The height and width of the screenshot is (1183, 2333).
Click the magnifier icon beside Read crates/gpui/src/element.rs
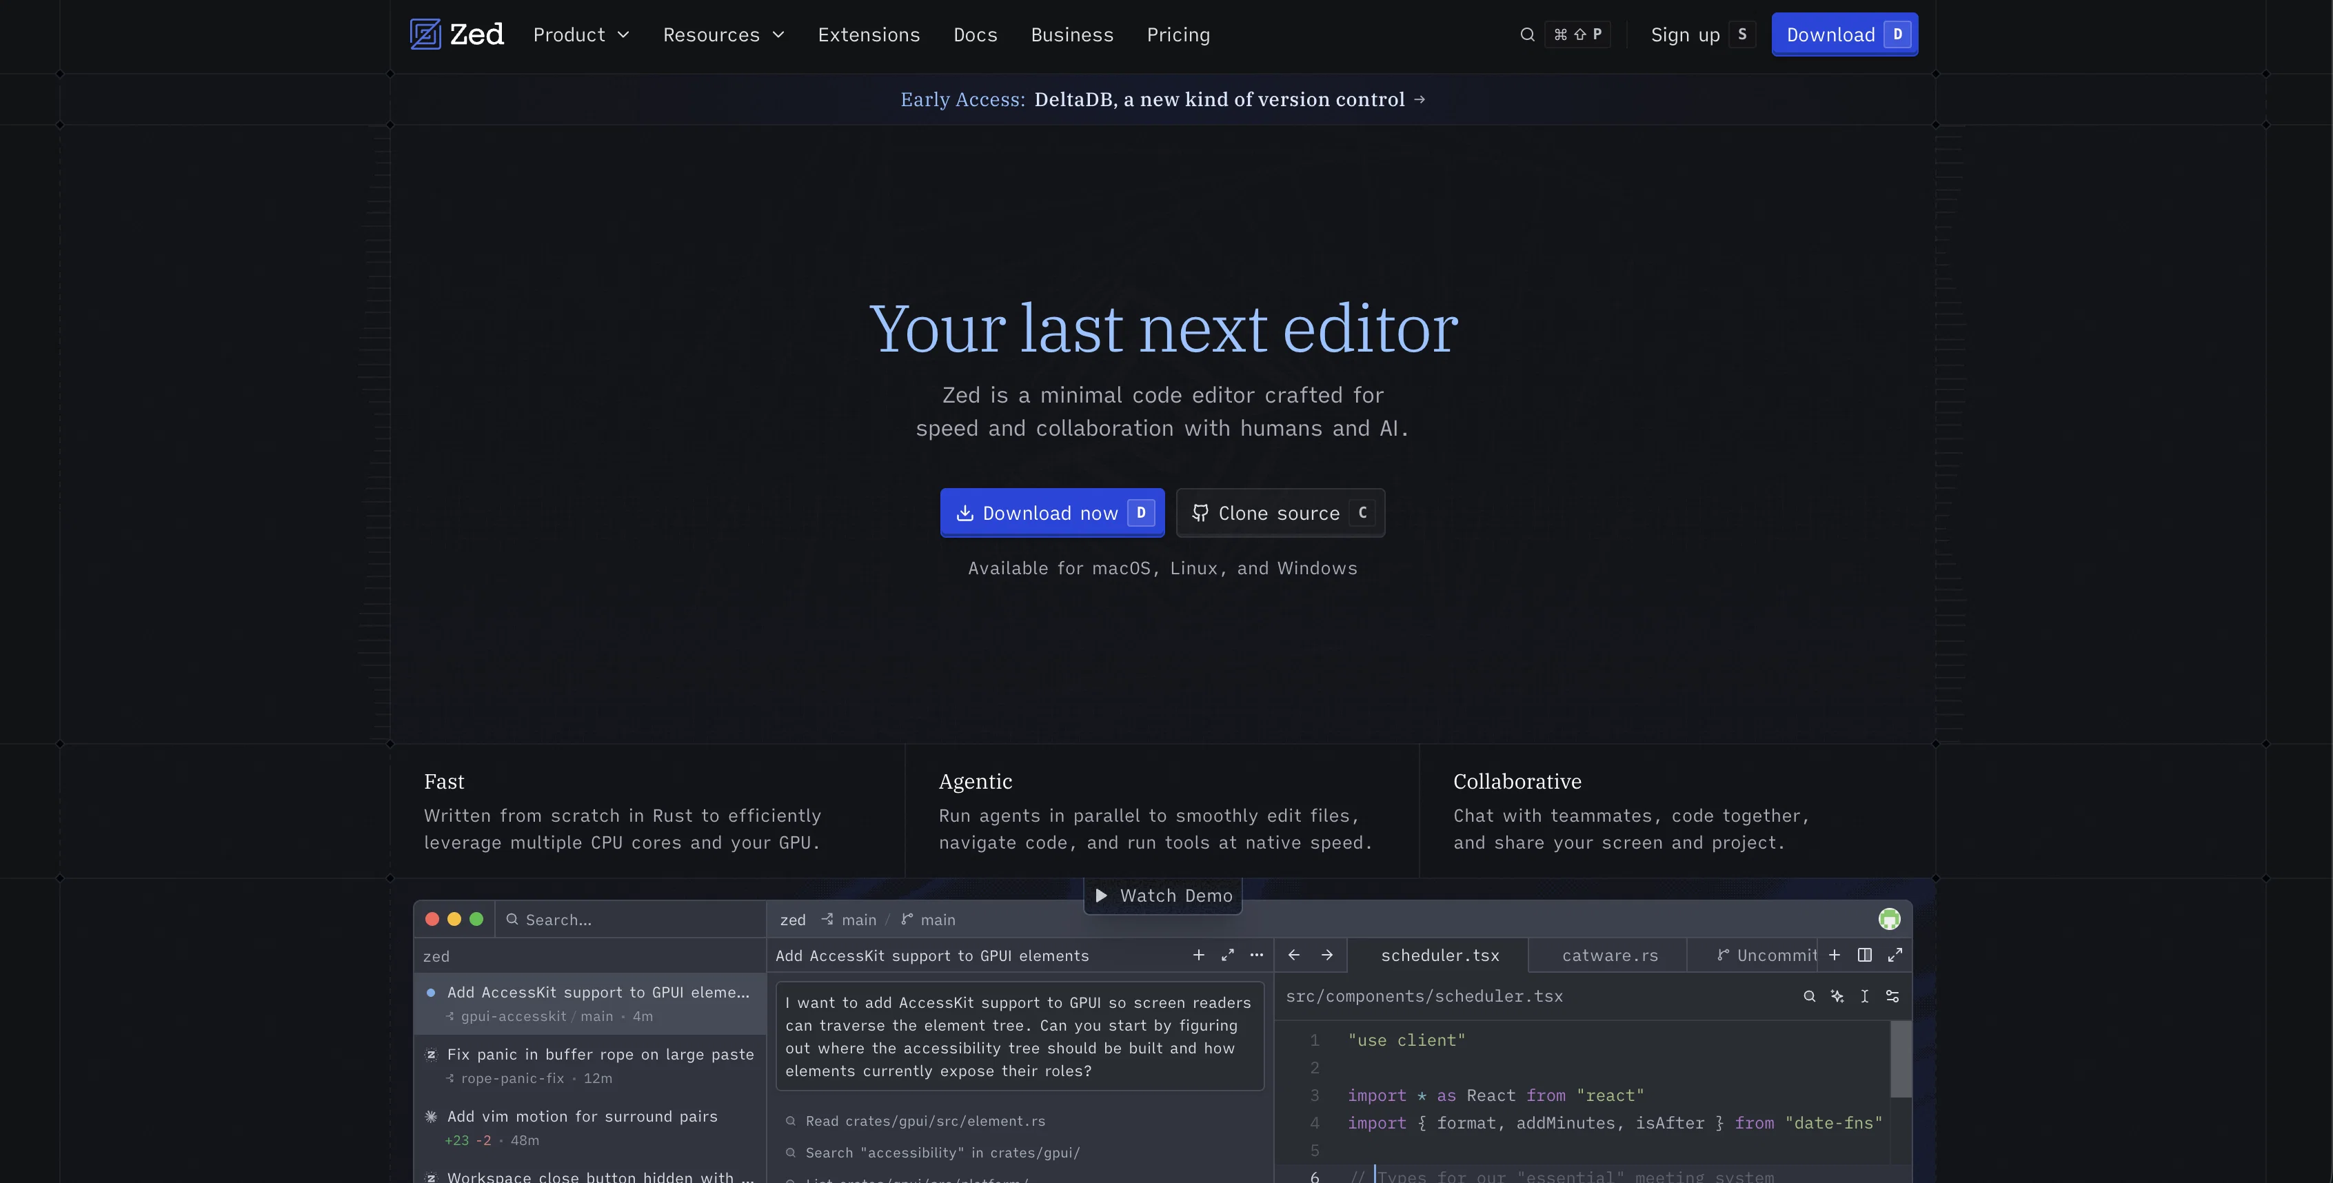click(x=791, y=1122)
